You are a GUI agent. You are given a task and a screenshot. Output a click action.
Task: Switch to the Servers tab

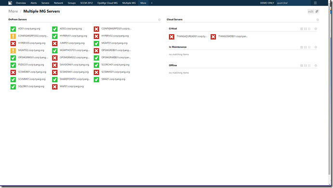[x=45, y=3]
